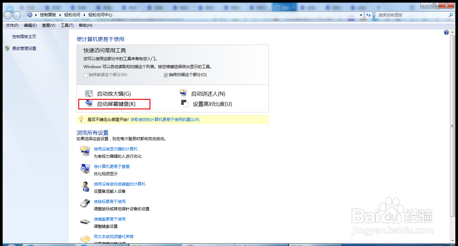Click the mouse icon beside 使鼠标更易于使用
The height and width of the screenshot is (246, 458).
85,203
